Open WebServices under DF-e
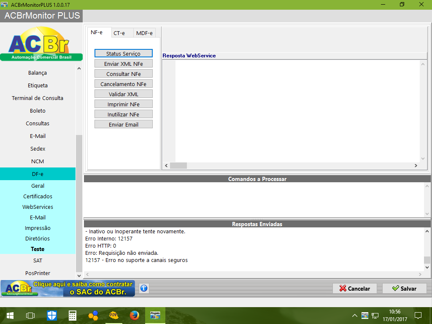Viewport: 432px width, 324px height. coord(38,207)
